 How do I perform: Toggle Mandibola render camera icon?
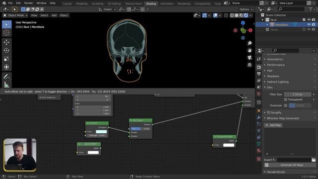tap(314, 24)
